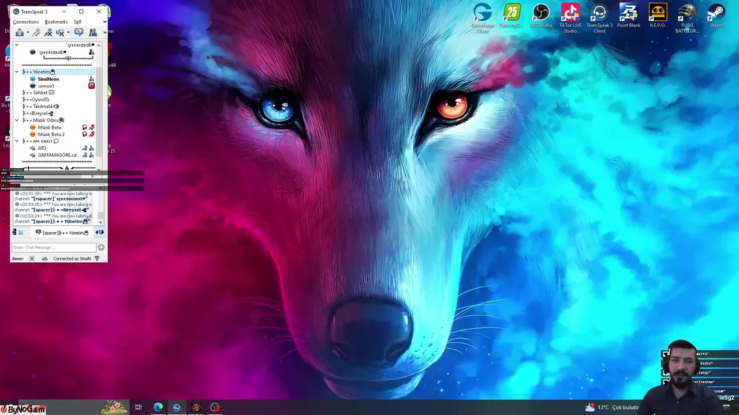Open the Farming Simulator 25 desktop icon
Image resolution: width=739 pixels, height=415 pixels.
click(x=512, y=16)
